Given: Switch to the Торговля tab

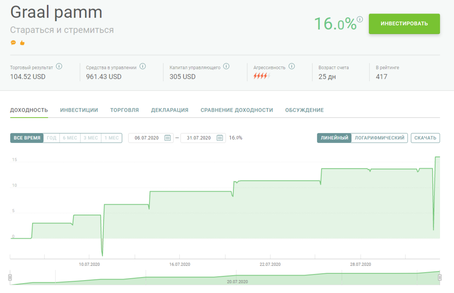Looking at the screenshot, I should 124,110.
